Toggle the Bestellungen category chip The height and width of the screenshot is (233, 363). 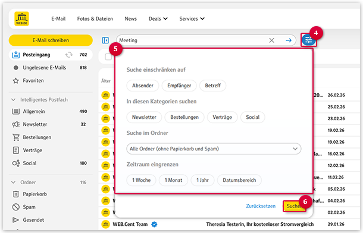click(x=184, y=117)
